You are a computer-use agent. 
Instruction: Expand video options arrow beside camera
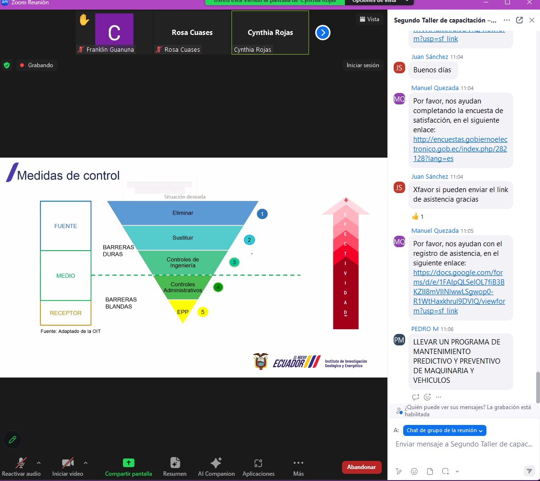pyautogui.click(x=86, y=463)
